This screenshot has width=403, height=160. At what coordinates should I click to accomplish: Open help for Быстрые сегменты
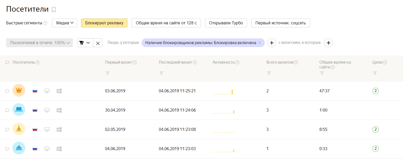(x=45, y=23)
